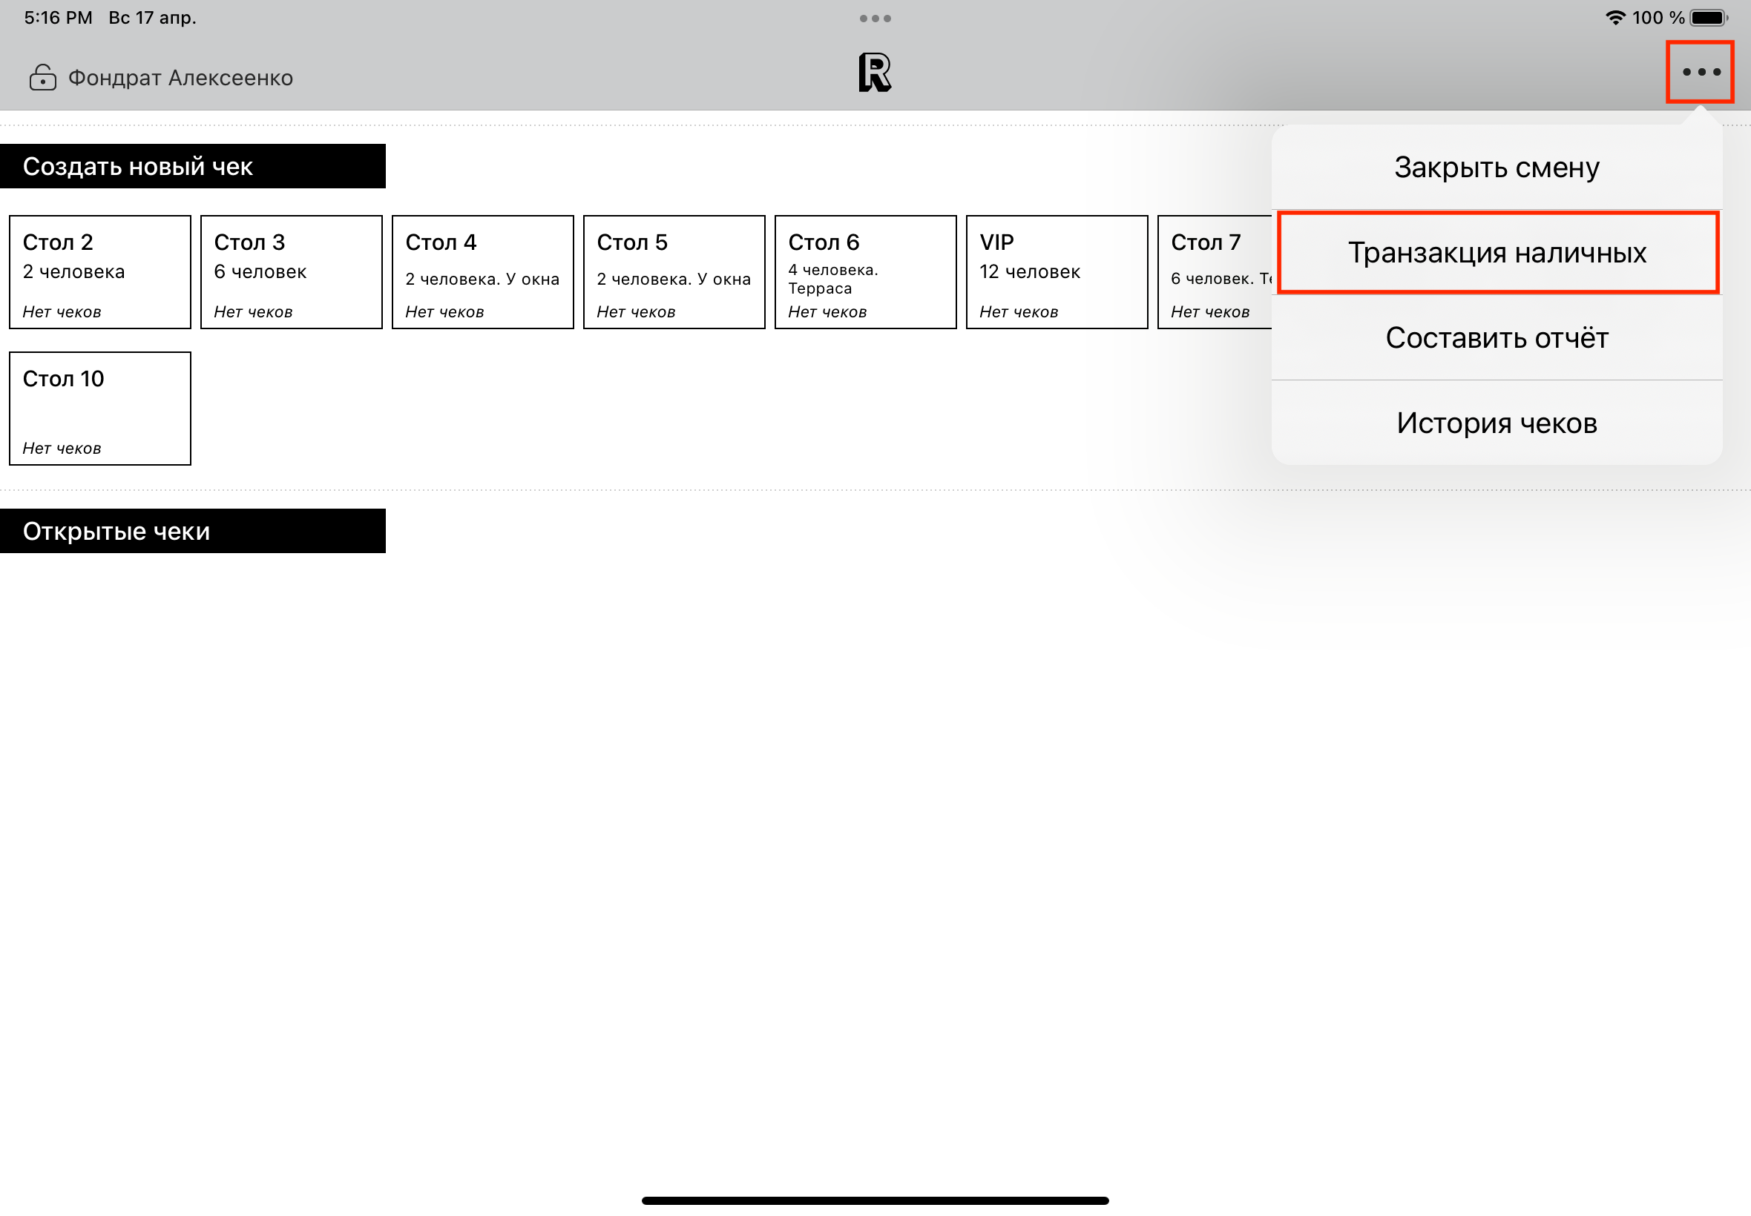Tap the user name Фондрат Алексеенко
The width and height of the screenshot is (1751, 1216).
tap(181, 78)
